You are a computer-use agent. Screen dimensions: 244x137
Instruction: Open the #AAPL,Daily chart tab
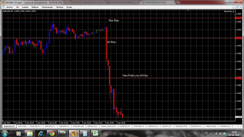[x=211, y=126]
